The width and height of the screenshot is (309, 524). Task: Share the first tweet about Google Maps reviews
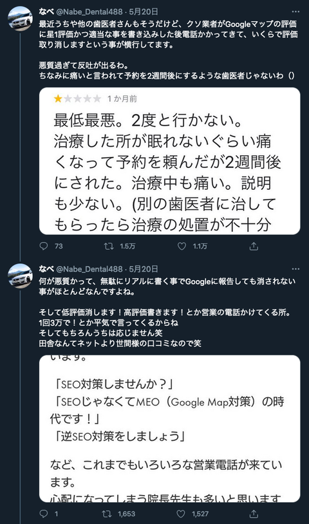pos(254,247)
